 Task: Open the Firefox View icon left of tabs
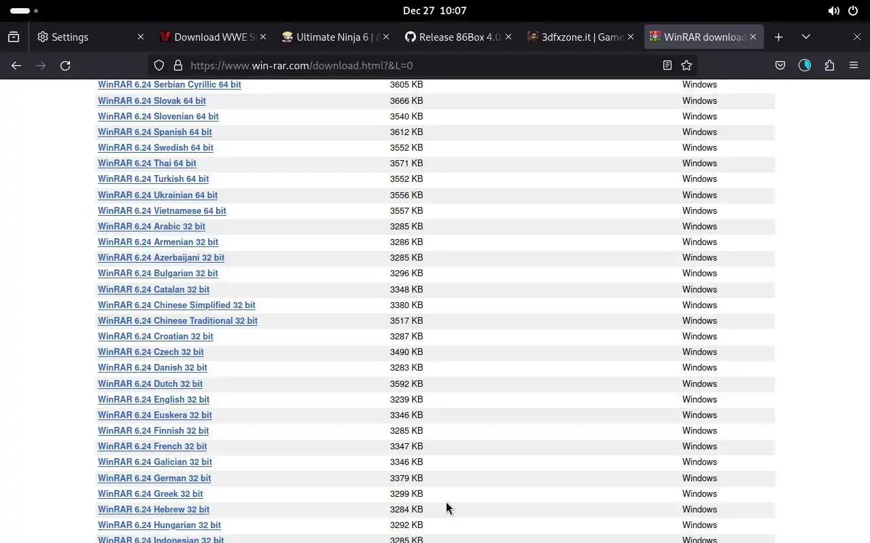[14, 37]
